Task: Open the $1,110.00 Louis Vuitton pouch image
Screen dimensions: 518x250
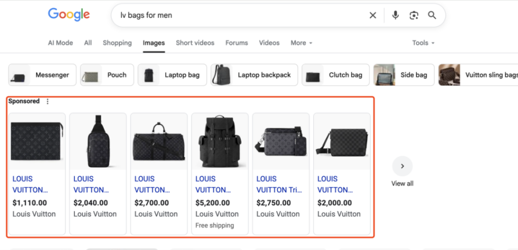Action: pos(37,141)
